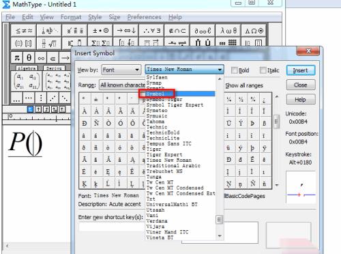Insert the theta symbol from the small bar
This screenshot has width=341, height=254.
coord(29,58)
